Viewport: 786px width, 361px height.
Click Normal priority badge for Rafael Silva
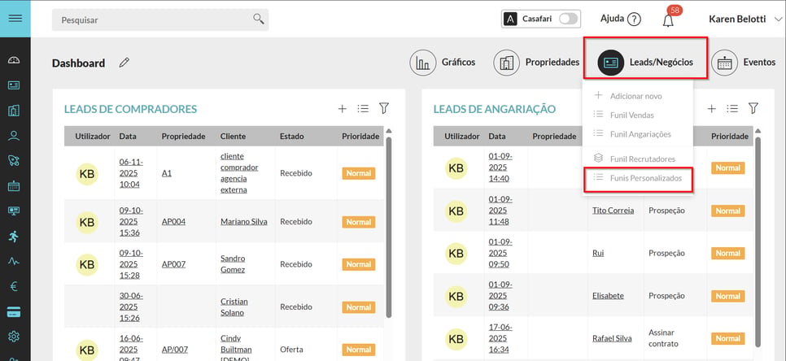728,338
